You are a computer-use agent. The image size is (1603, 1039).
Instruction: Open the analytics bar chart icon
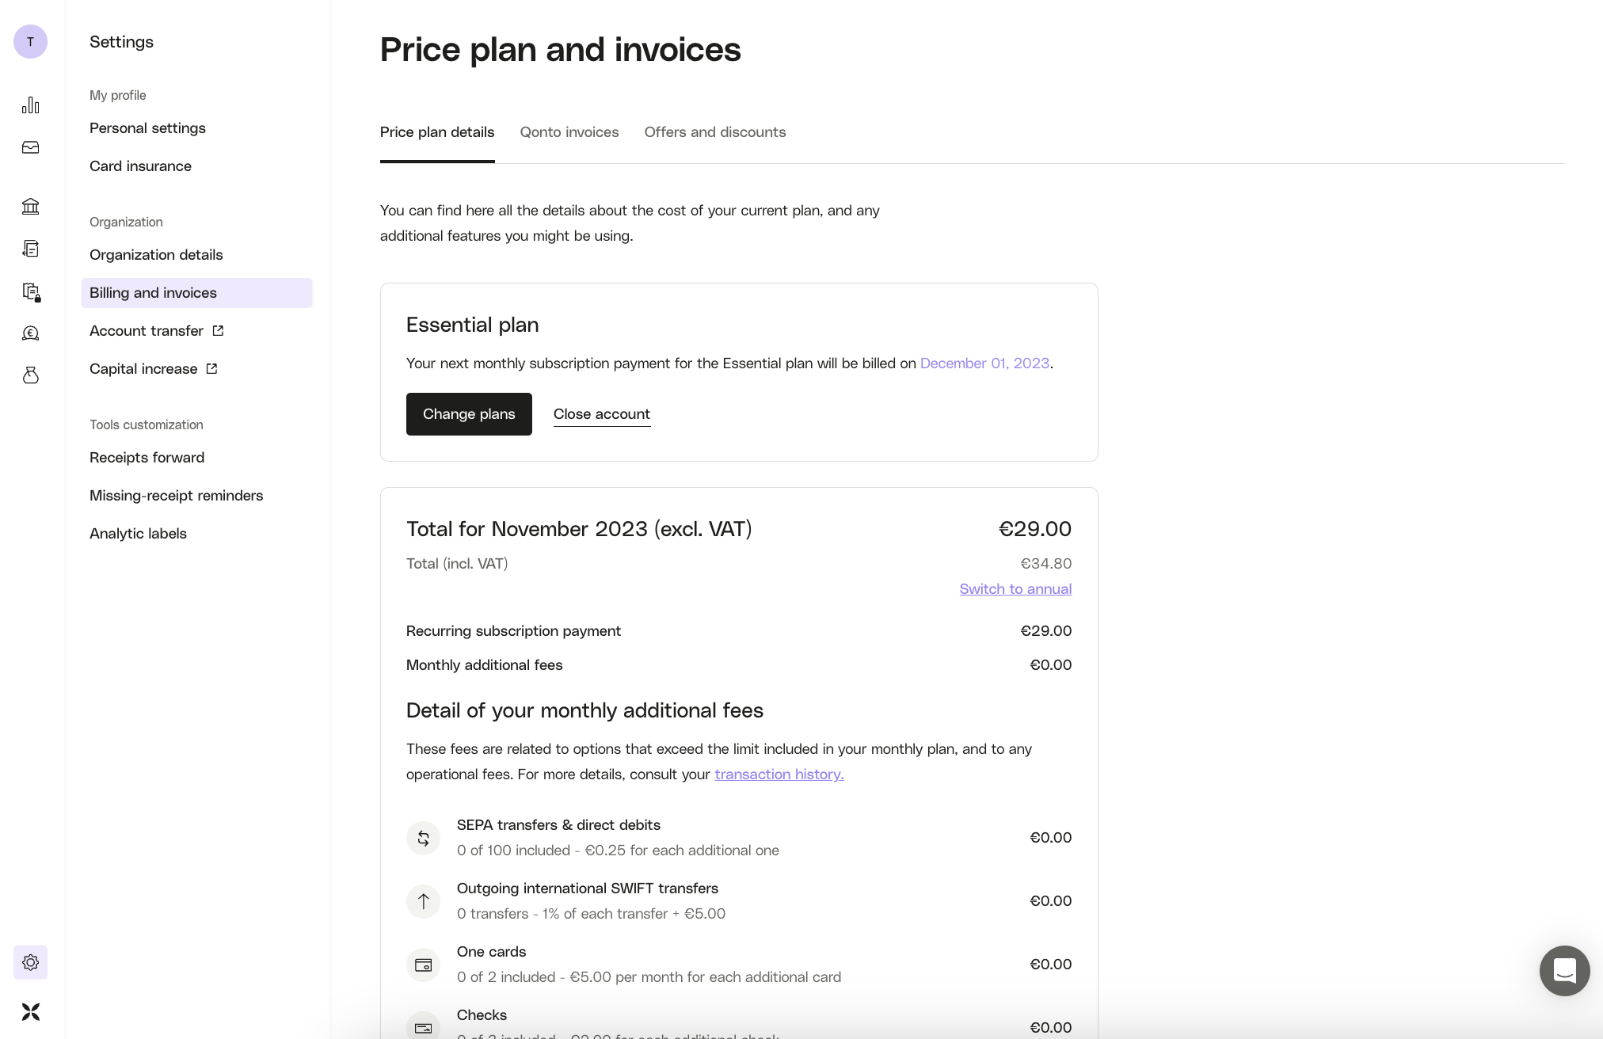point(30,105)
